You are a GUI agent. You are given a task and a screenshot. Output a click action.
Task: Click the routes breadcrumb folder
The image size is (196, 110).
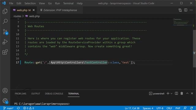click(x=17, y=16)
